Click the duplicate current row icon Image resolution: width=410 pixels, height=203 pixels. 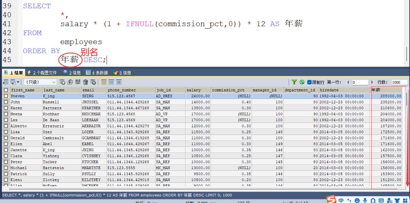[70, 82]
